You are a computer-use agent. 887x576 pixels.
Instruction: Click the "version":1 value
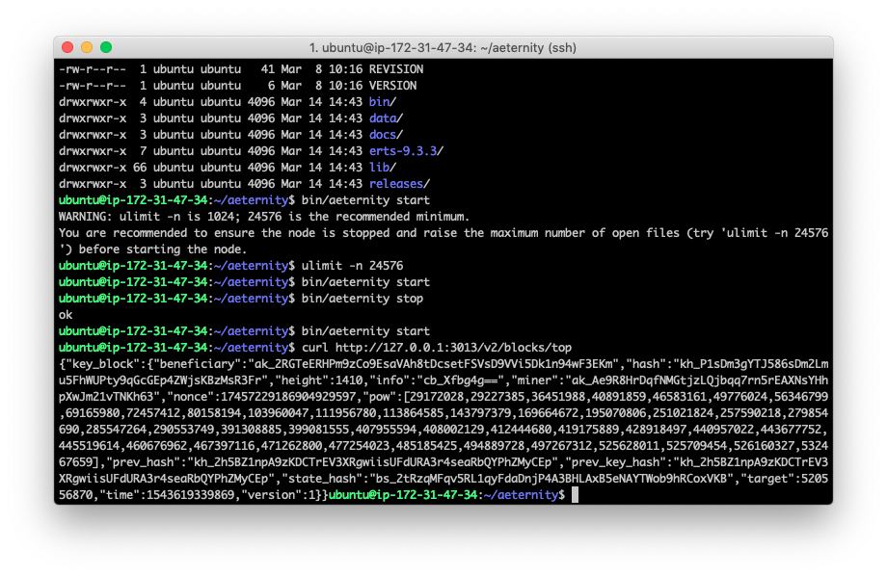tap(278, 496)
